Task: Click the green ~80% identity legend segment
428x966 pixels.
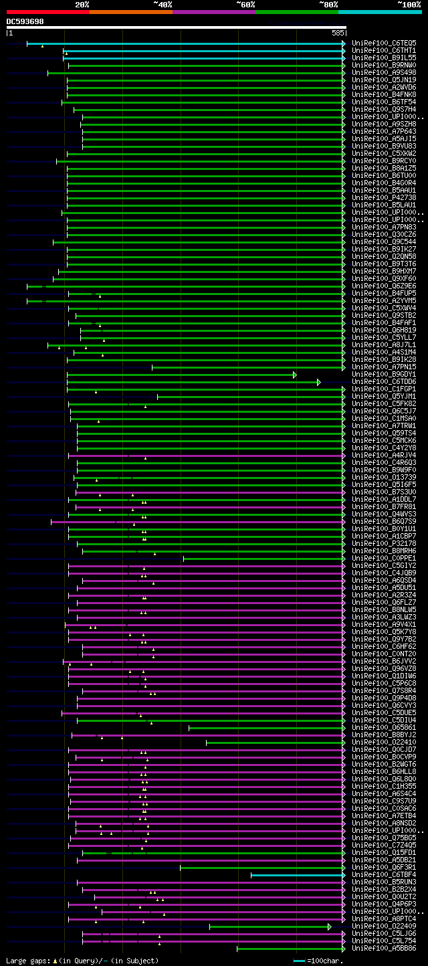Action: point(297,12)
